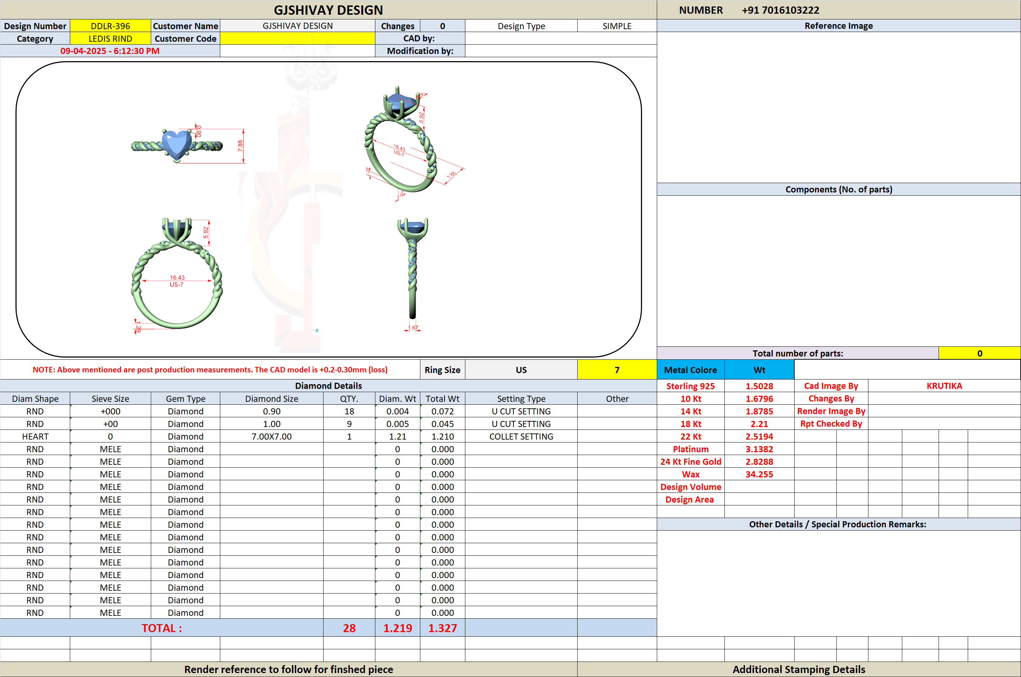Click the blue Wt header cell

click(759, 370)
